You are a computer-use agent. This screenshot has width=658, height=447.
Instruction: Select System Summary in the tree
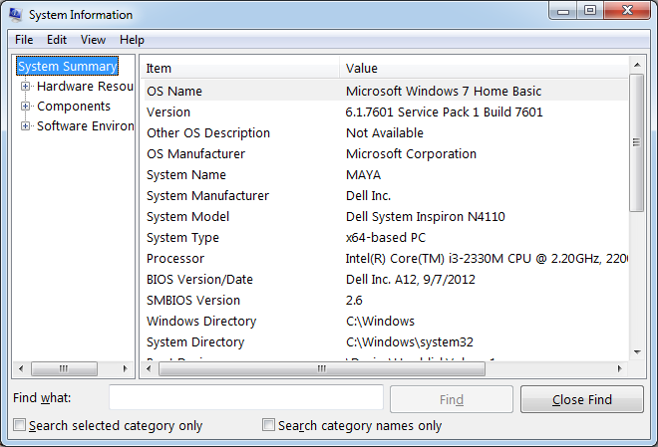click(67, 66)
